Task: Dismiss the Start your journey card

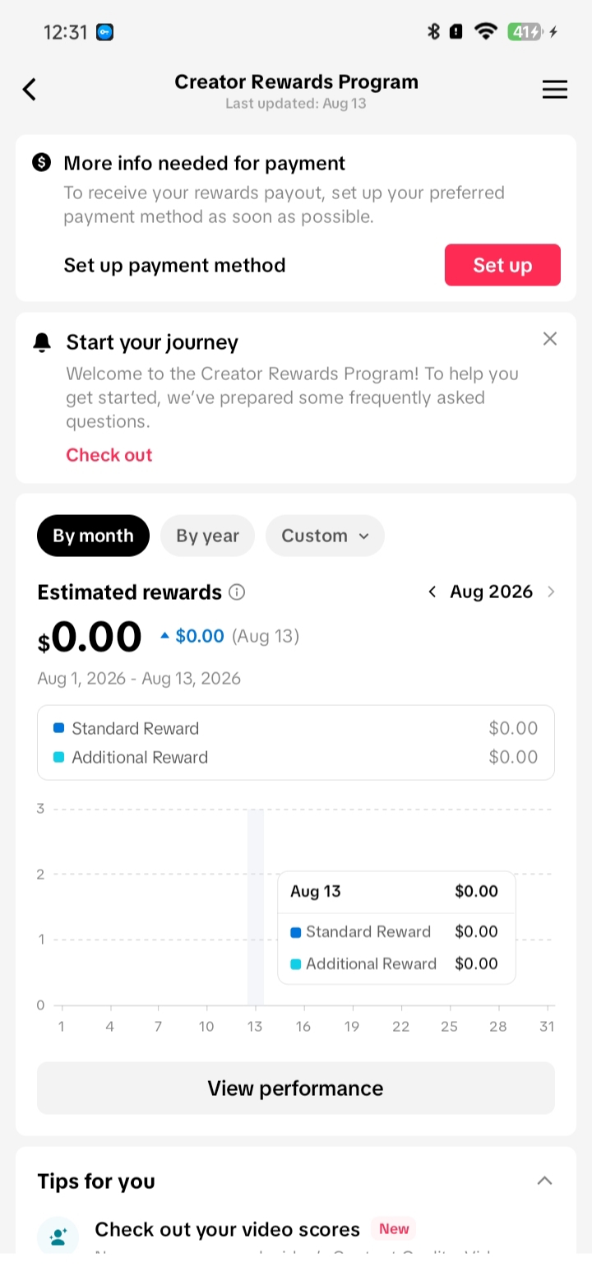Action: (550, 339)
